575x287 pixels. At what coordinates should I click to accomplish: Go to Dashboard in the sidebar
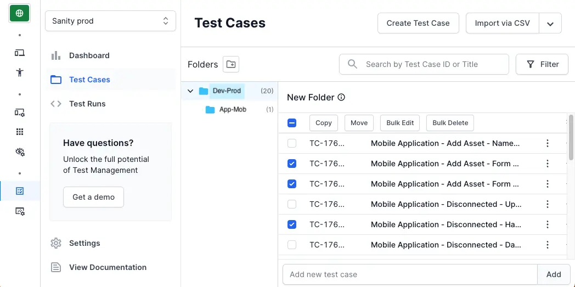tap(89, 55)
